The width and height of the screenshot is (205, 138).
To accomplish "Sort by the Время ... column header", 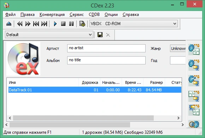I will click(x=133, y=82).
